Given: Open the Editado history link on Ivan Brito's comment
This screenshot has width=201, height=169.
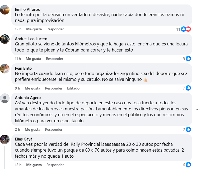Looking at the screenshot, I should point(73,88).
